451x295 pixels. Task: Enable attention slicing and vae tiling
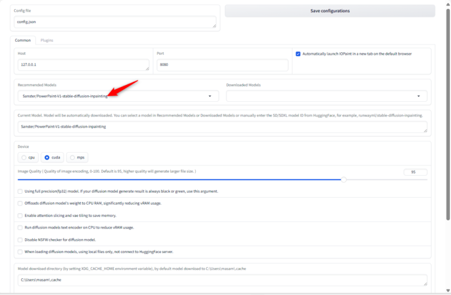tap(20, 215)
